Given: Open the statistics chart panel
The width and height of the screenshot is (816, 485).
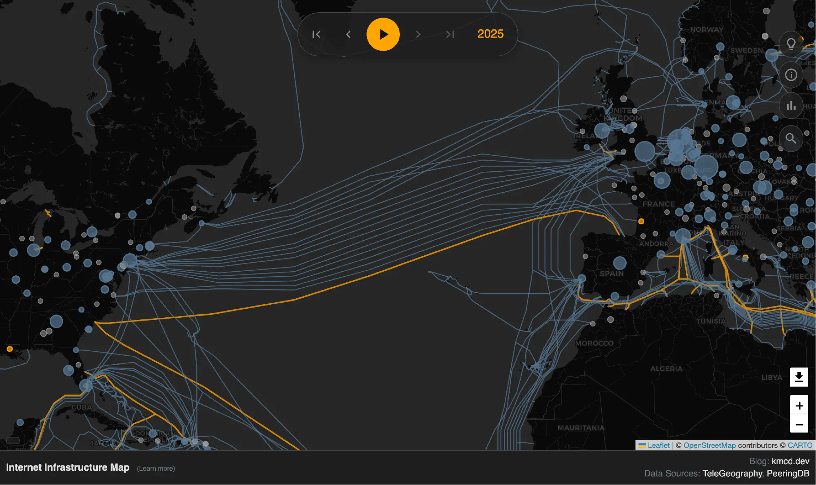Looking at the screenshot, I should [791, 106].
